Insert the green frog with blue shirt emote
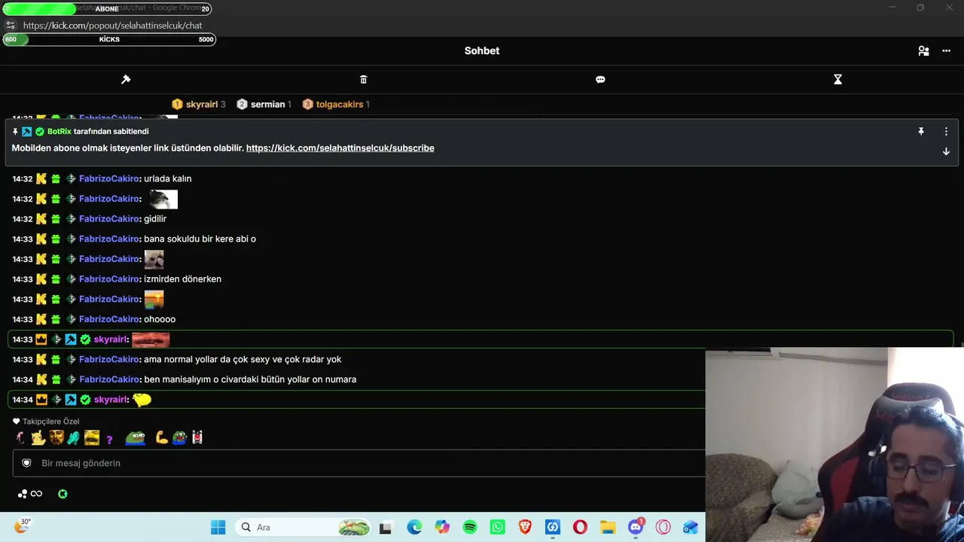 pos(136,437)
